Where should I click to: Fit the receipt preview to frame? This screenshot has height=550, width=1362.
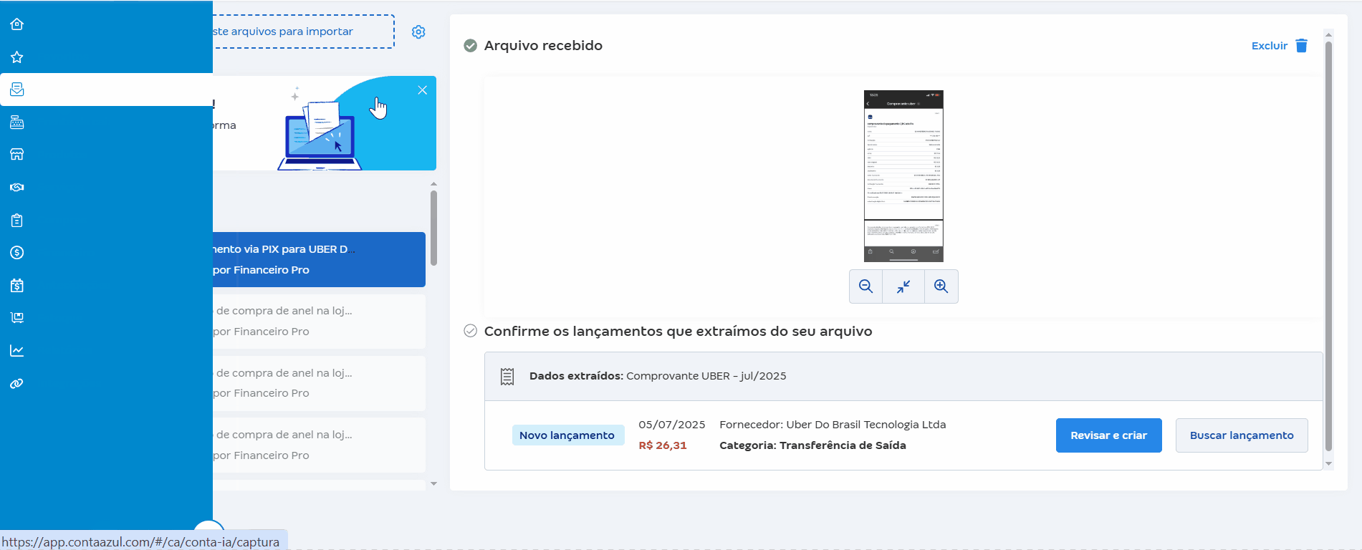[x=903, y=286]
